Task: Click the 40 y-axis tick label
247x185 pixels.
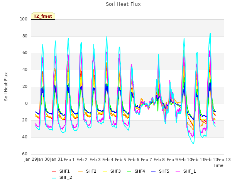Action: [25, 69]
